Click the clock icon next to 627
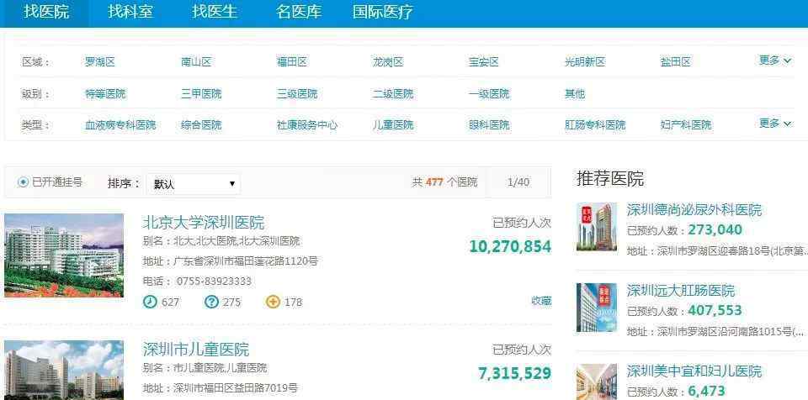The height and width of the screenshot is (400, 808). point(150,302)
